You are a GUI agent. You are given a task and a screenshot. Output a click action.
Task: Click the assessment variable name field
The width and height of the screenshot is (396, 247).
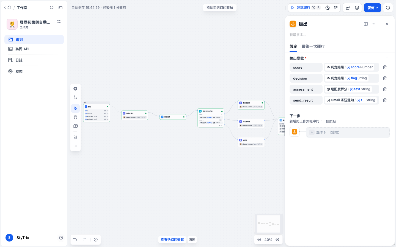tap(306, 89)
